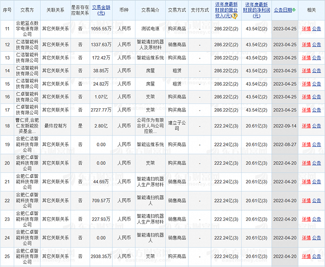
Task: Select 合肥蓝点数字电源有限公司 cell in row 11
Action: 27,29
